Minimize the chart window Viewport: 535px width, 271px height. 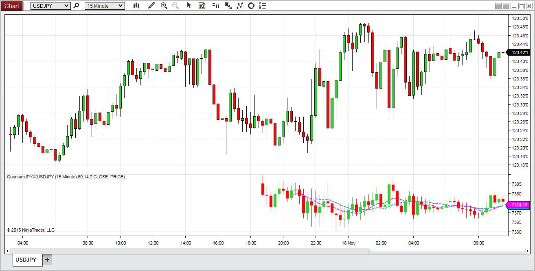[x=514, y=6]
